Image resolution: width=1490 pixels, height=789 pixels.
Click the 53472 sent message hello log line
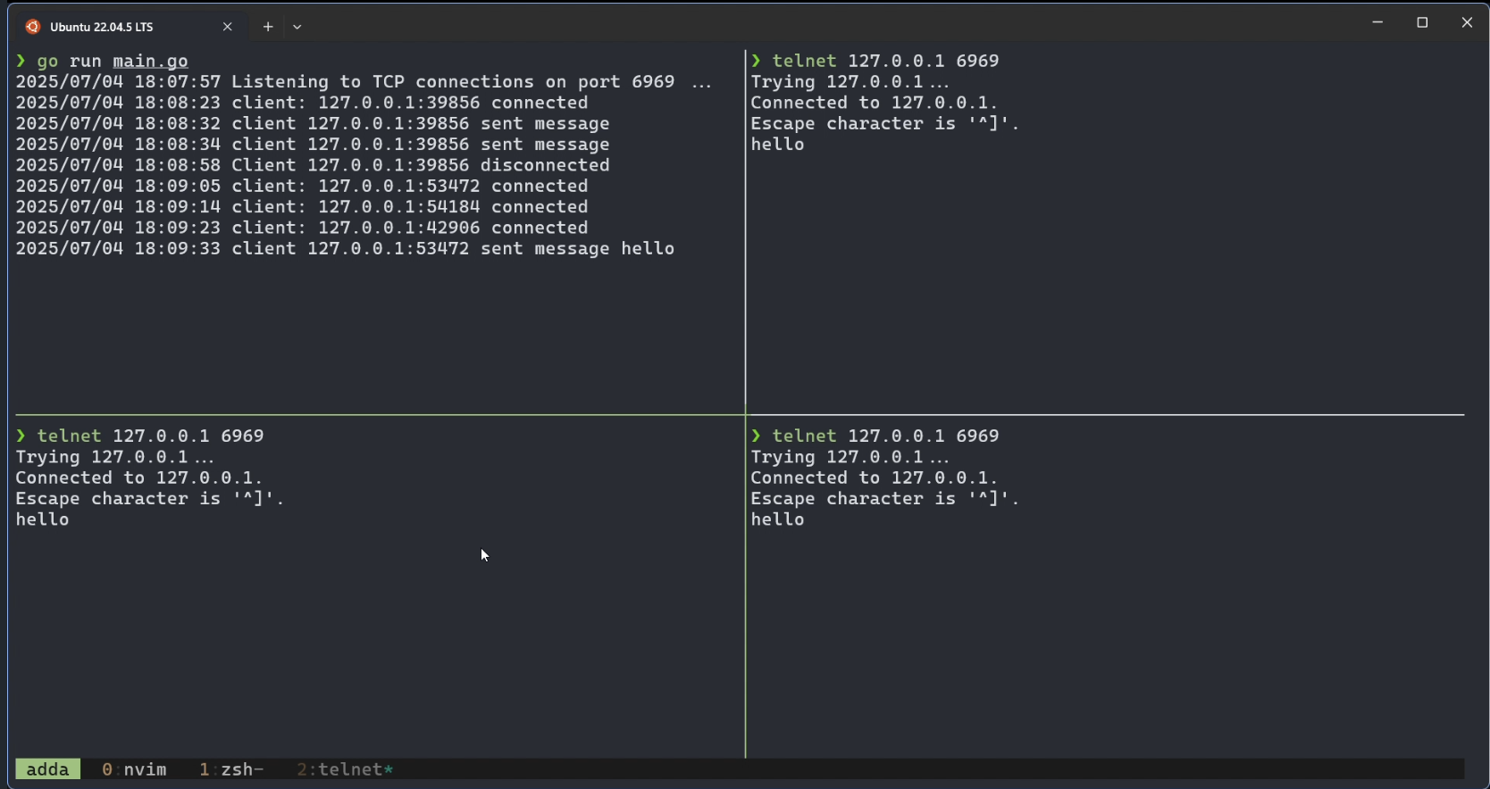(x=345, y=249)
